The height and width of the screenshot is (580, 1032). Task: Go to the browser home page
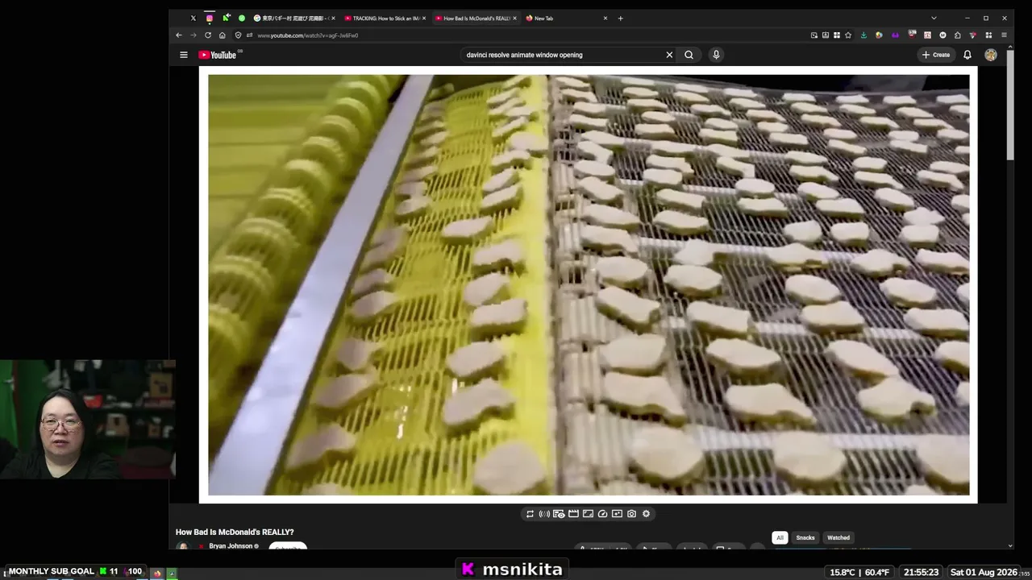click(x=223, y=35)
